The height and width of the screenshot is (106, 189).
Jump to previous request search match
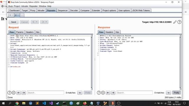click(x=19, y=93)
